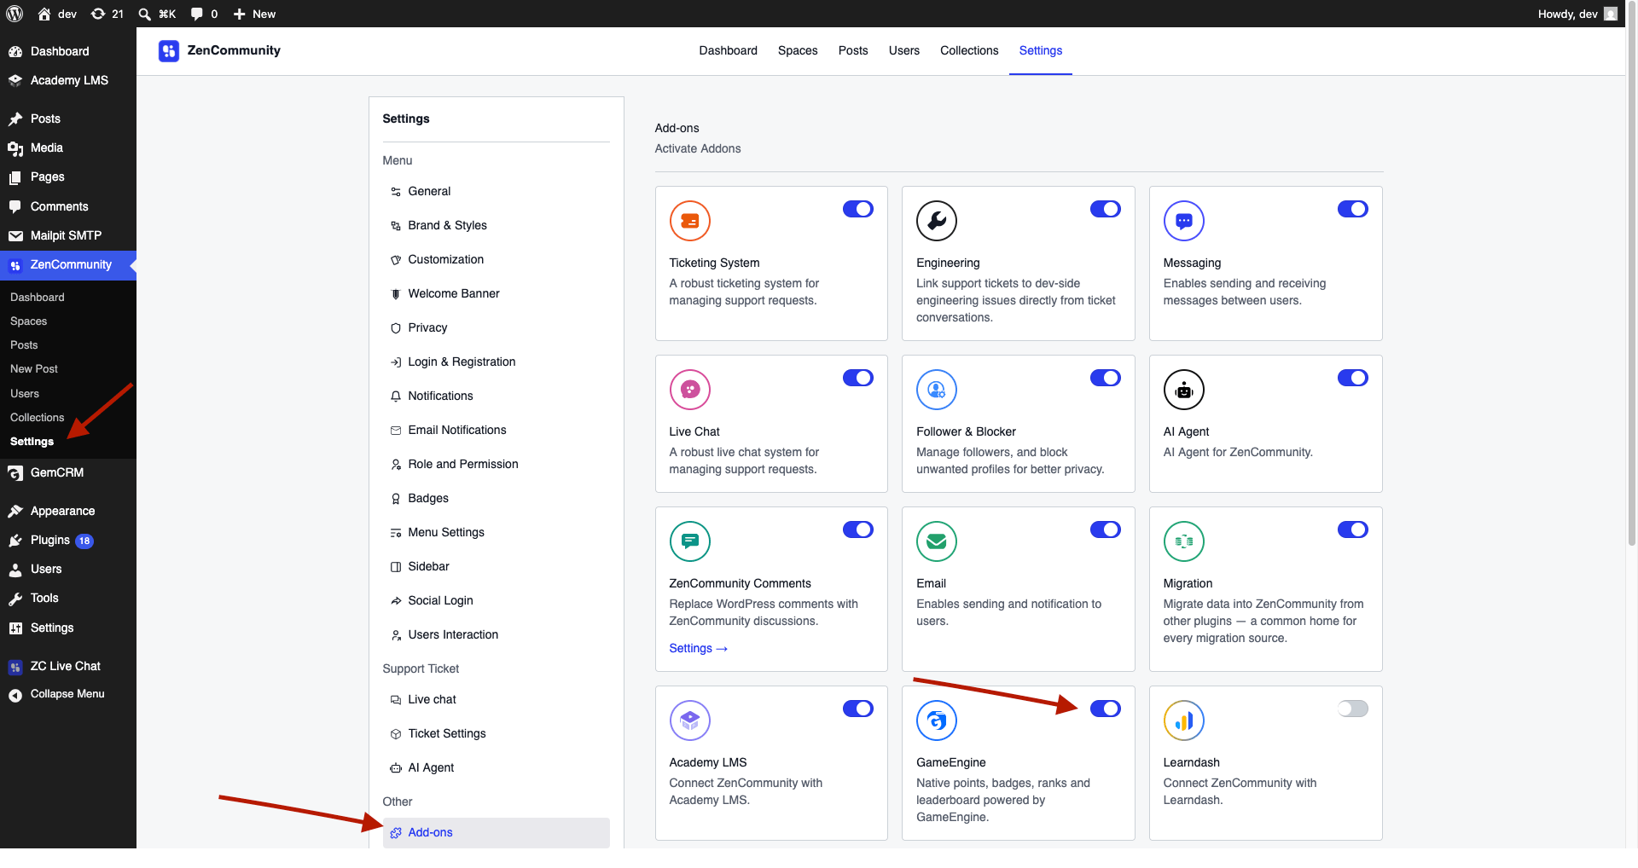Open Plugins in WordPress sidebar
Viewport: 1638px width, 868px height.
point(68,540)
